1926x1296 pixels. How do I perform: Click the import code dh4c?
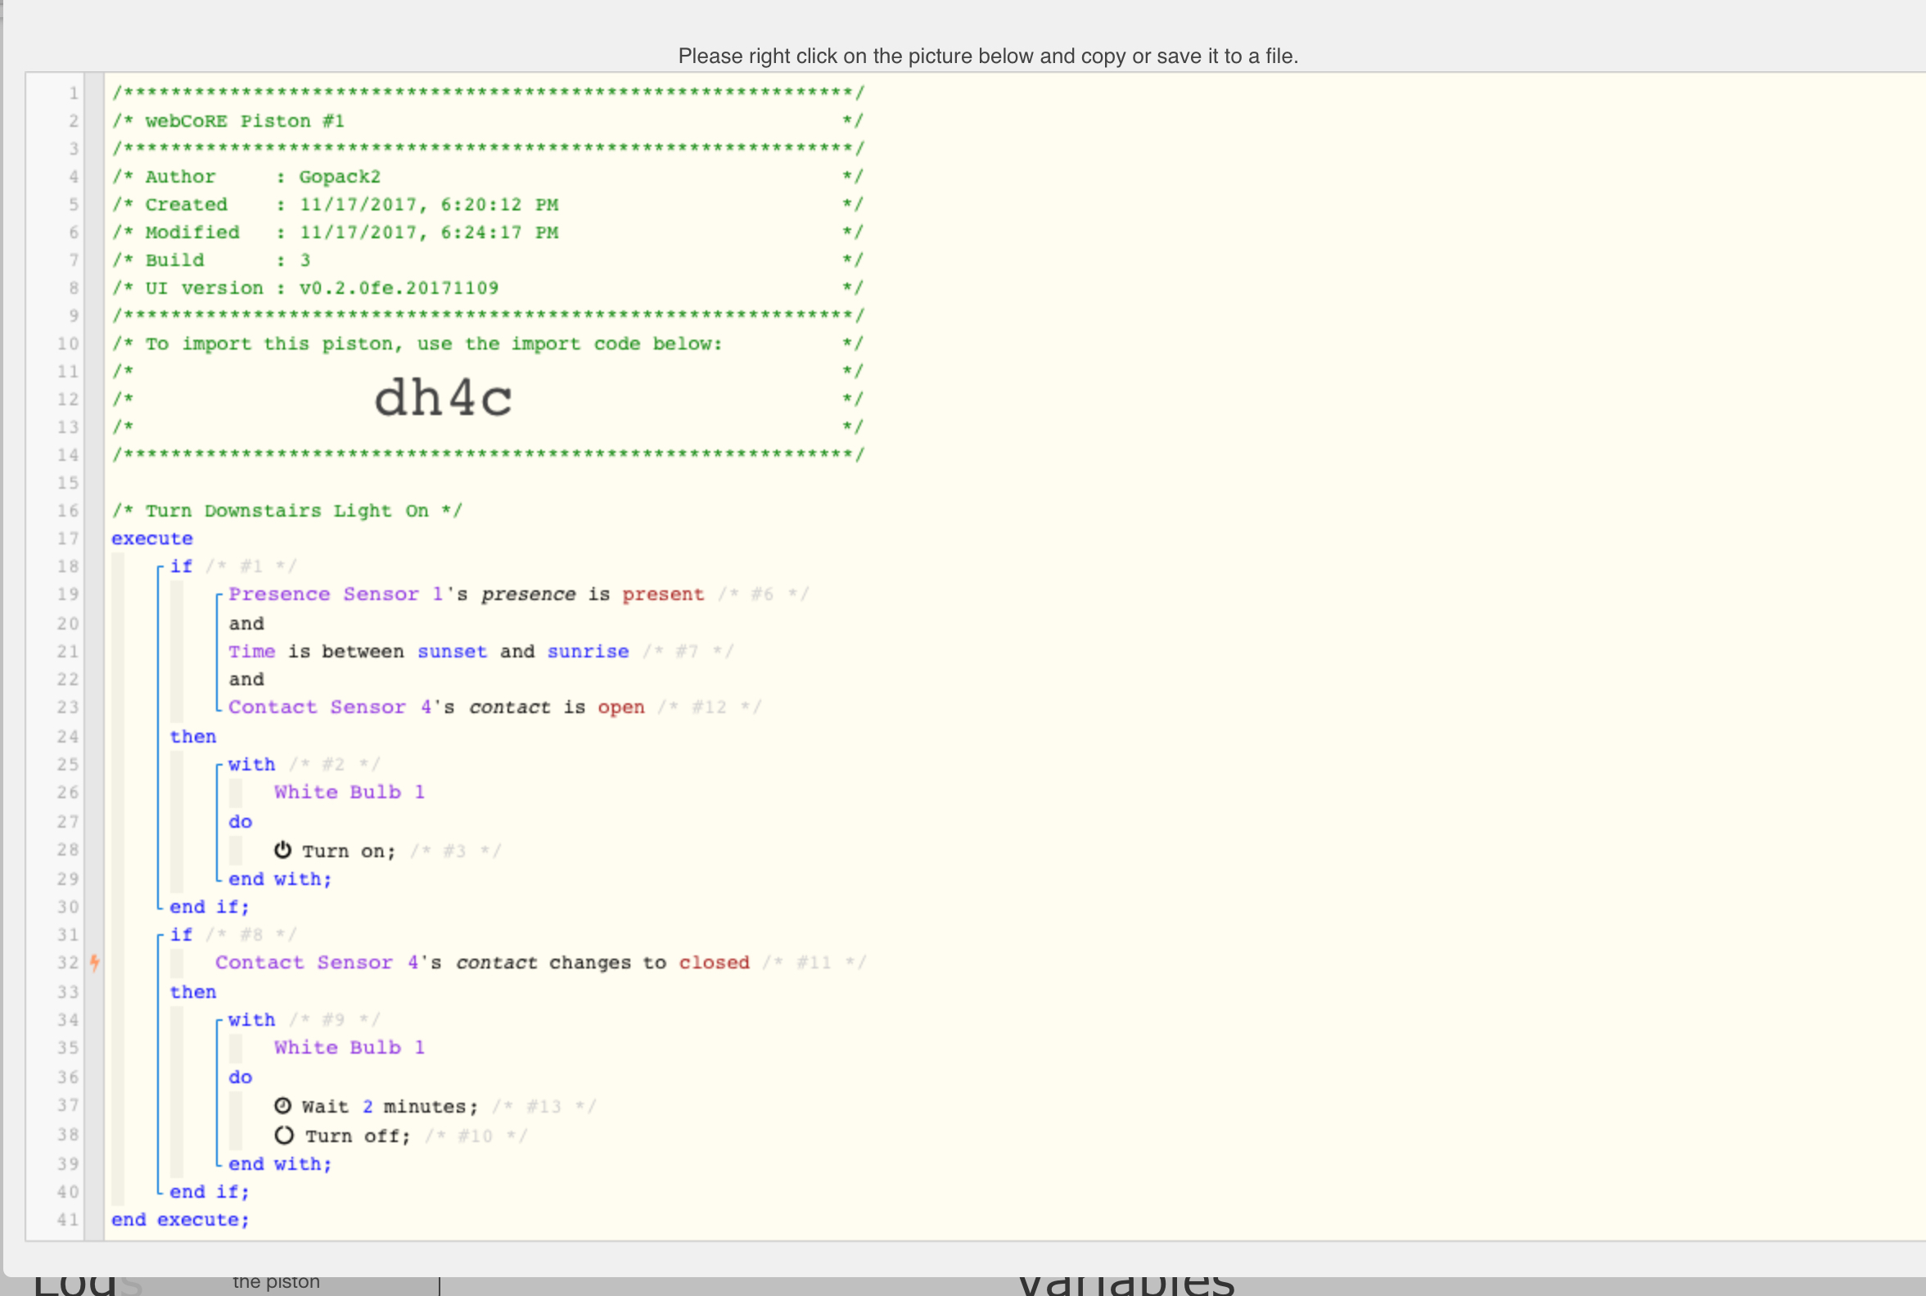[x=443, y=399]
